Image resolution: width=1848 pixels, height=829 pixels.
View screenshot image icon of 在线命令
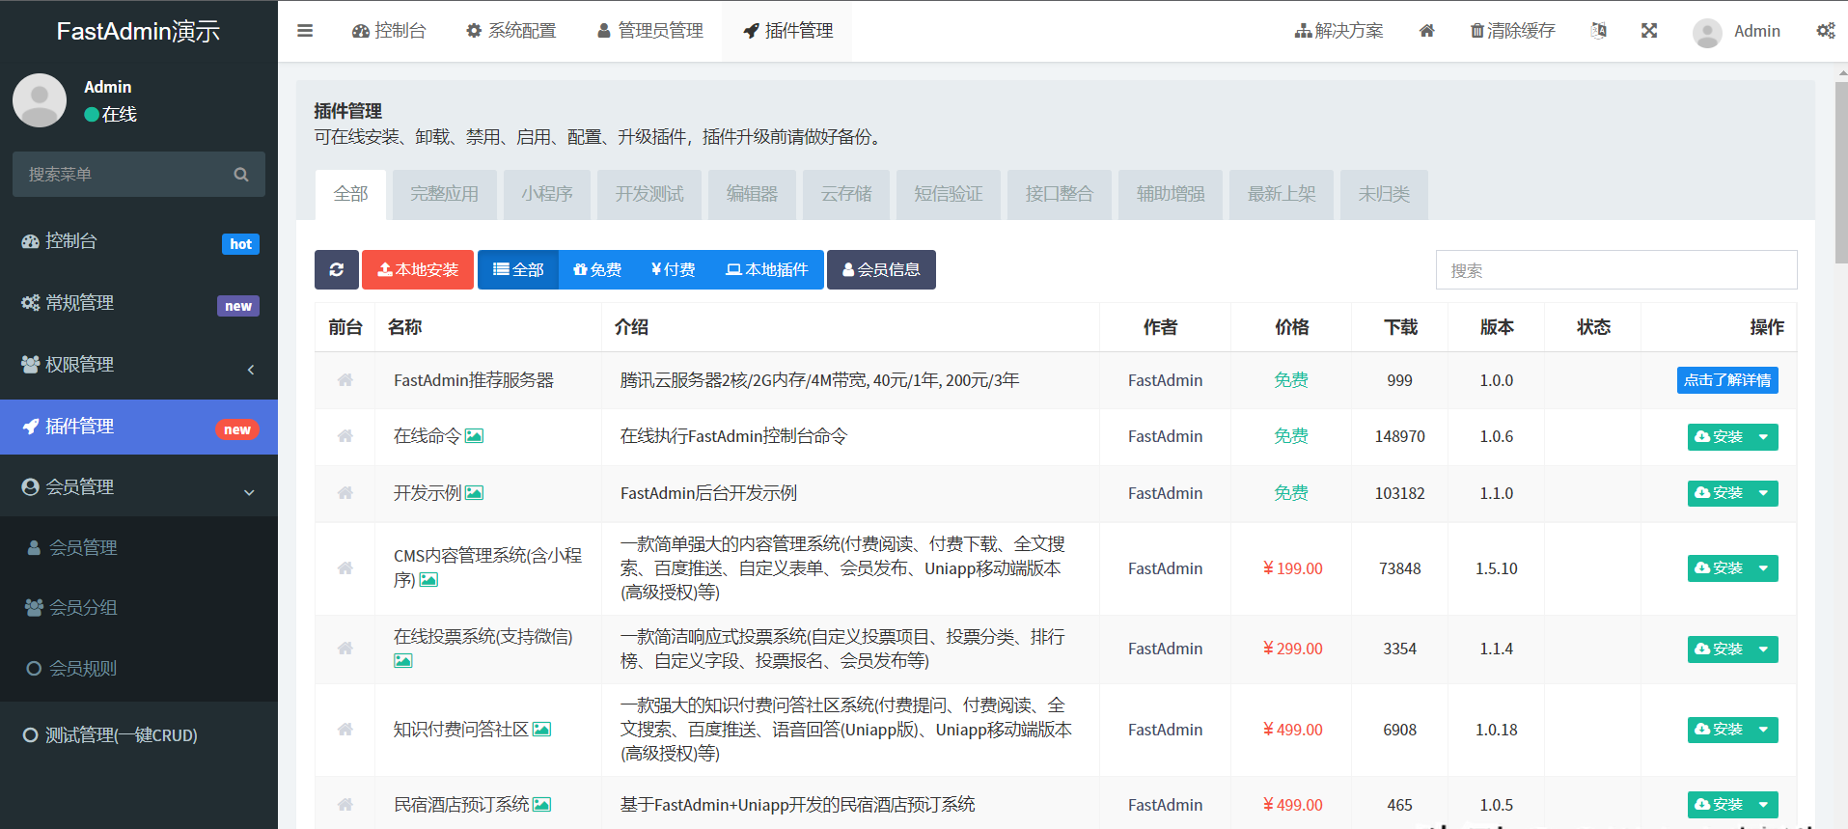(474, 436)
